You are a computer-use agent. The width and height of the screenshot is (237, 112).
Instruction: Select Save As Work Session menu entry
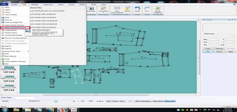tap(15, 28)
